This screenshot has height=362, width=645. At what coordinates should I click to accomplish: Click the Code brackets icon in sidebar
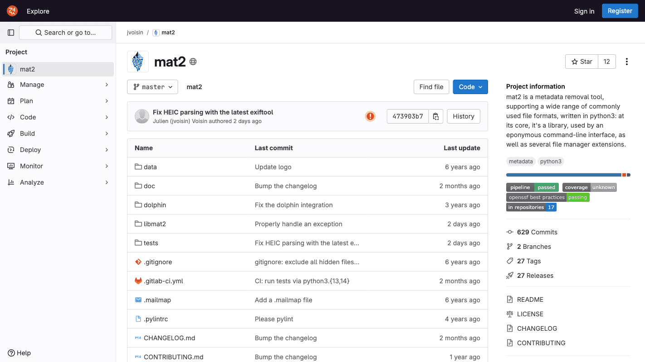pos(11,117)
